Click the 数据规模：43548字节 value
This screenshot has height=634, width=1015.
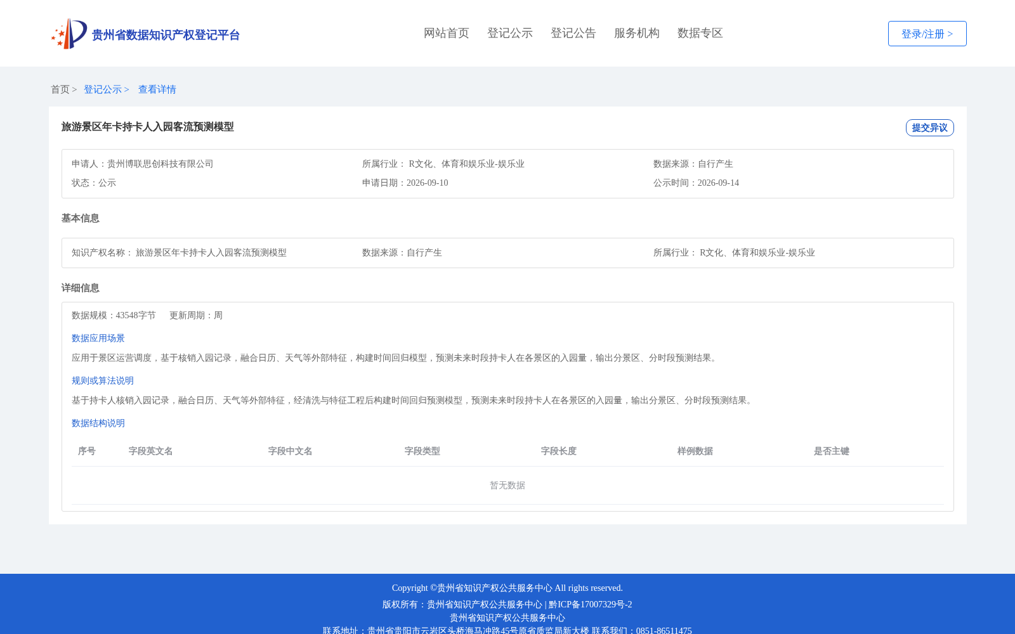(114, 316)
